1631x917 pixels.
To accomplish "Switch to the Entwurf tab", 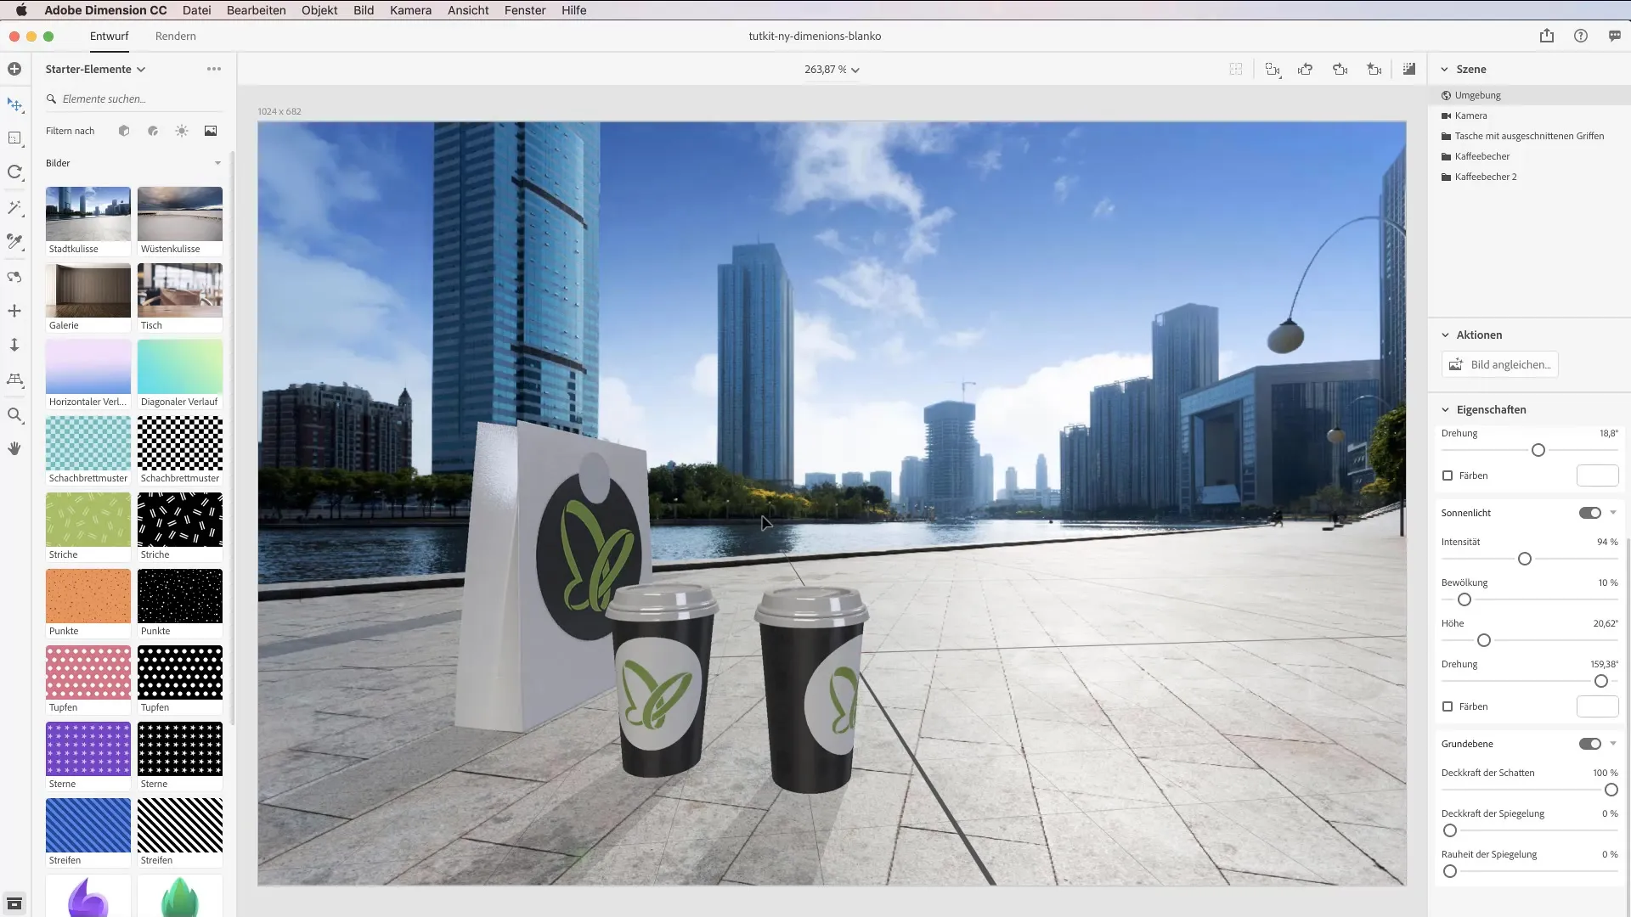I will [110, 36].
